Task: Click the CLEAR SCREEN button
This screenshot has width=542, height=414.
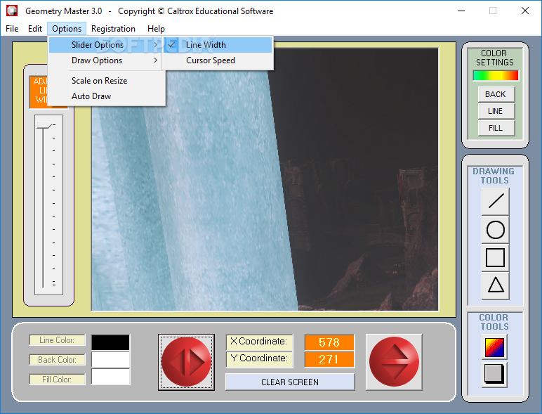Action: click(290, 382)
